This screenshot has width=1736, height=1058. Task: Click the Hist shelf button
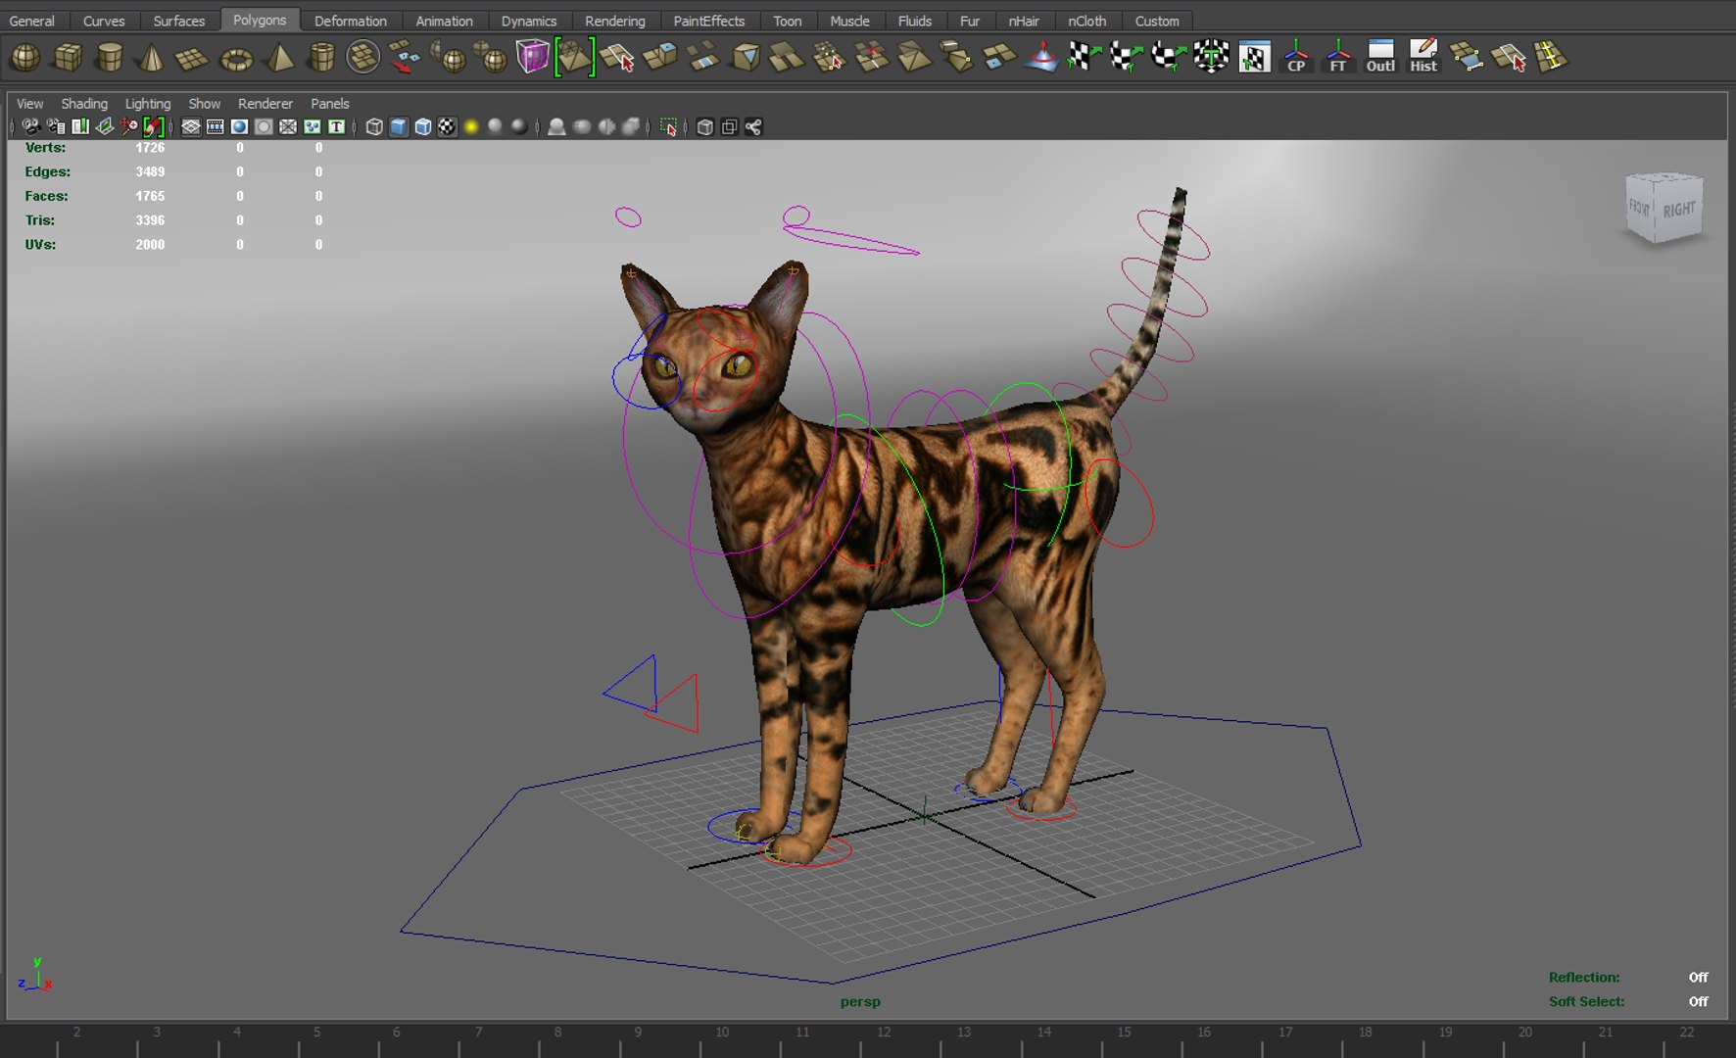(1423, 57)
